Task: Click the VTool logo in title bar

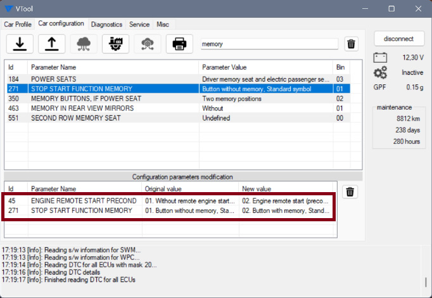Action: (x=9, y=8)
